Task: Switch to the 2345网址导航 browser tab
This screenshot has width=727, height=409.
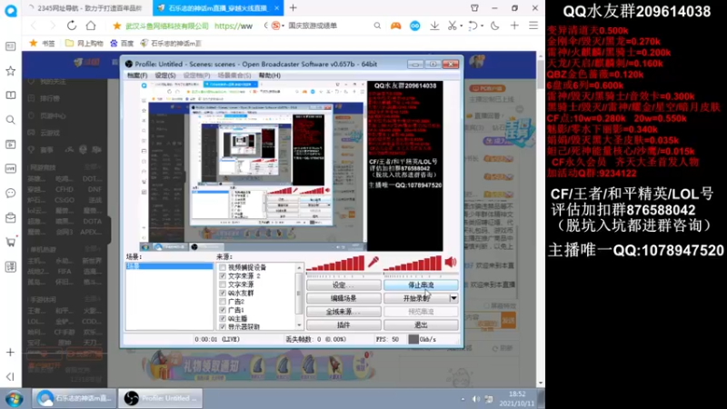Action: 88,8
